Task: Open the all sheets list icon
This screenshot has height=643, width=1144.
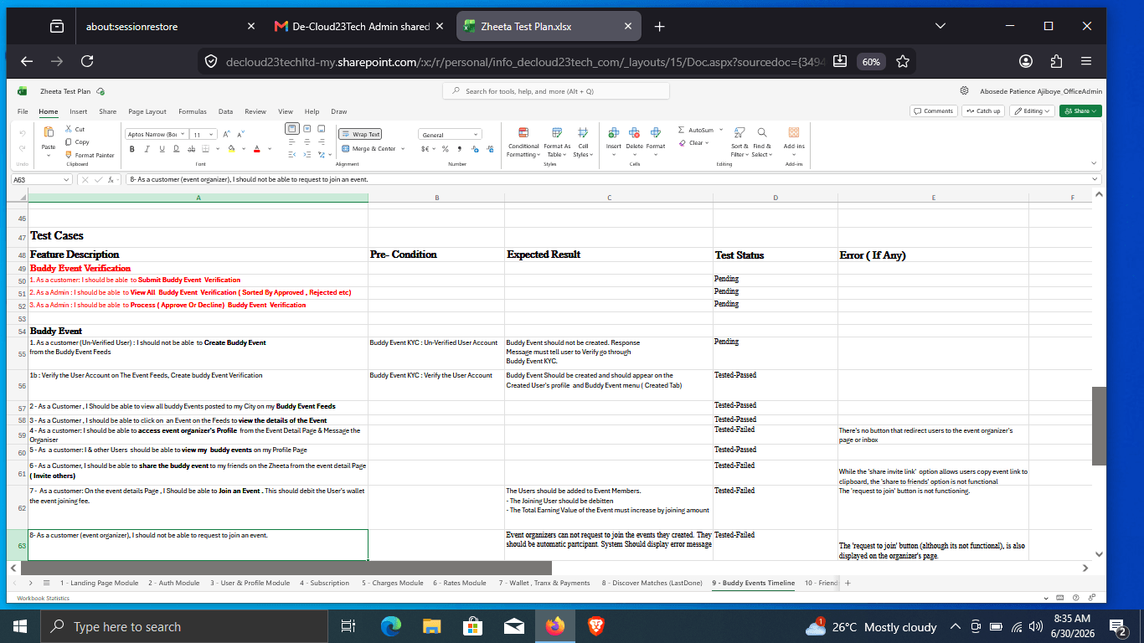Action: 47,583
